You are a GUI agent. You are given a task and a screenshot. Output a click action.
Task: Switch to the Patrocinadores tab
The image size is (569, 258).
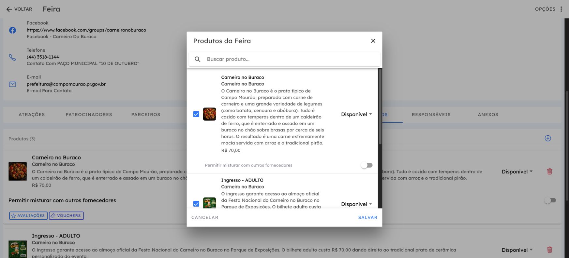(x=89, y=115)
